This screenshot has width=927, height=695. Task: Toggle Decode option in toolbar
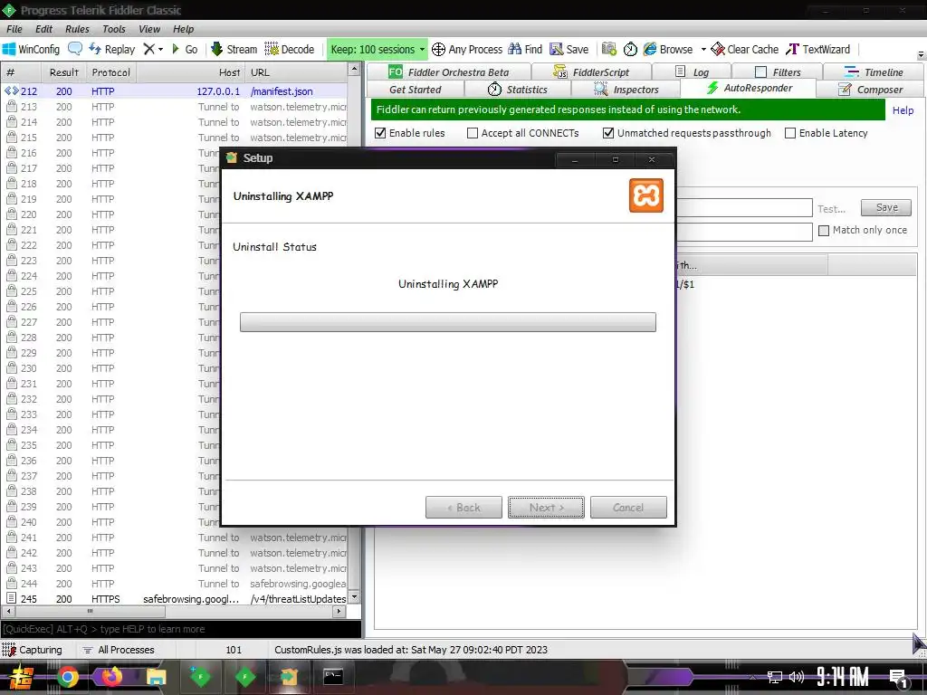tap(289, 49)
